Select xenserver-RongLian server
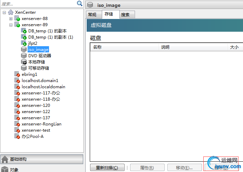Viewport: 243px width, 172px height. click(x=41, y=124)
